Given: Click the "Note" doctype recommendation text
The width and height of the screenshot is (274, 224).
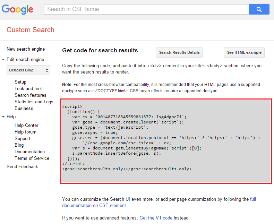Looking at the screenshot, I should tap(161, 88).
